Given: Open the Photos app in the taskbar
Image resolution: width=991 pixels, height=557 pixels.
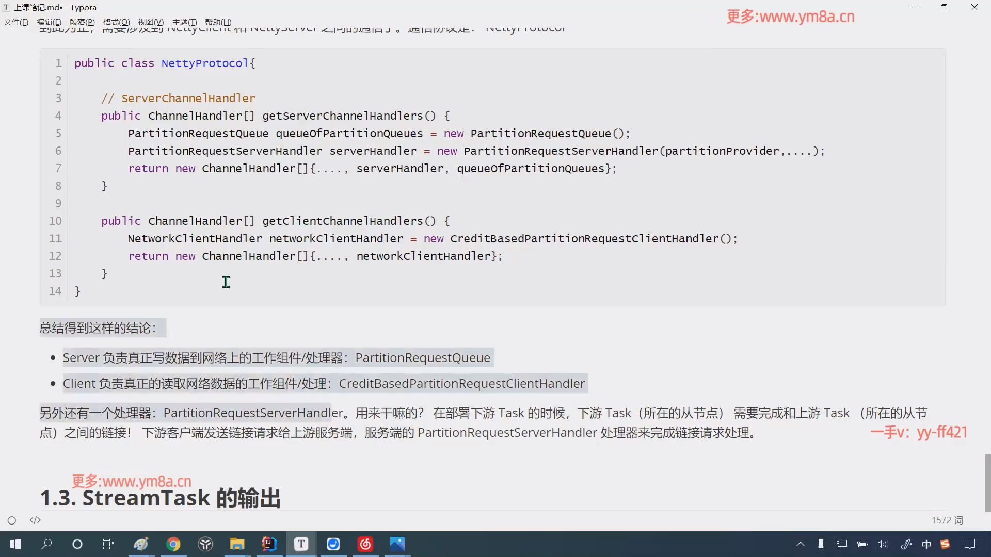Looking at the screenshot, I should (x=397, y=544).
